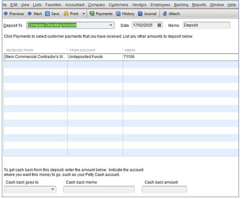
Task: Open the View menu
Action: [x=25, y=5]
